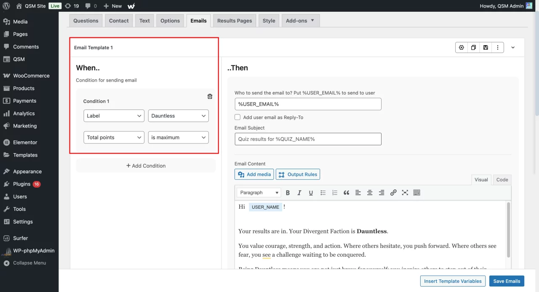Switch to the Results Pages tab
Image resolution: width=539 pixels, height=292 pixels.
[235, 21]
